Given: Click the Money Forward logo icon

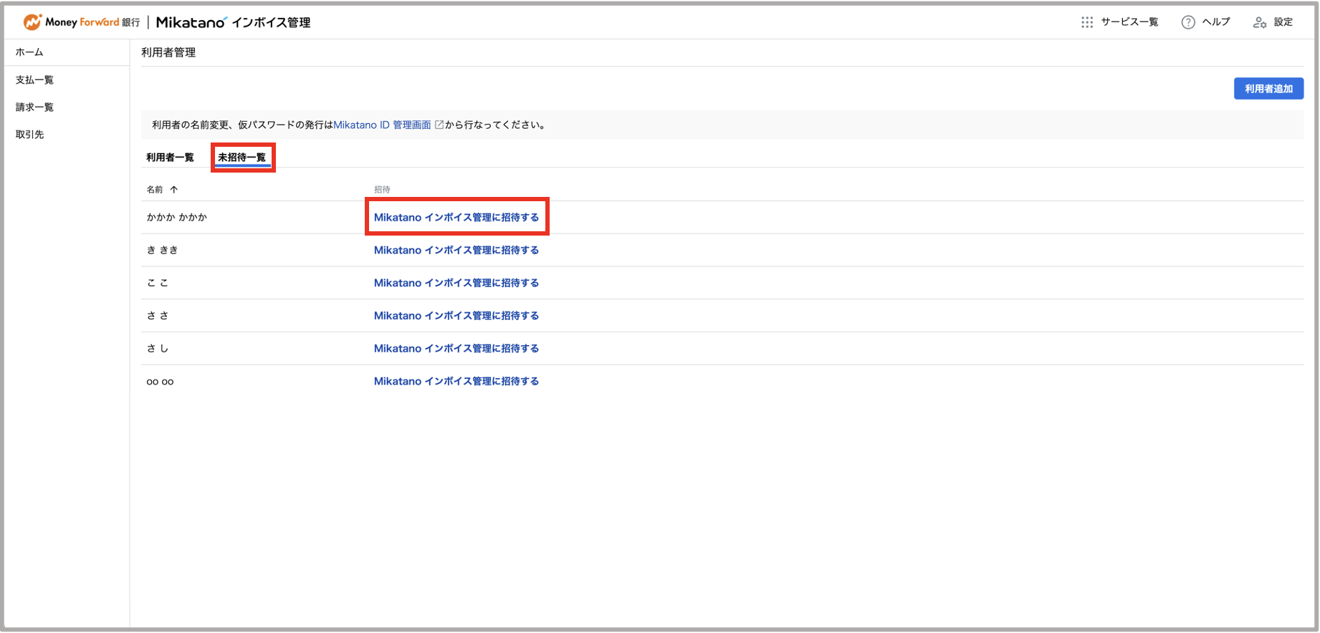Looking at the screenshot, I should (32, 22).
